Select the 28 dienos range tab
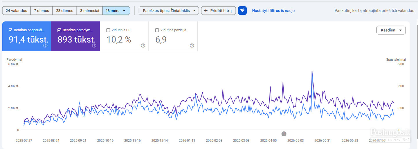 tap(64, 10)
